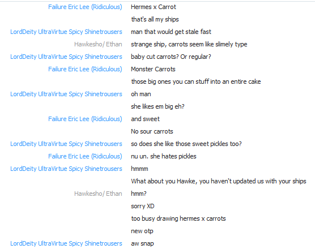Click Failure Eric Lee name beside 'and sweet'

click(85, 119)
